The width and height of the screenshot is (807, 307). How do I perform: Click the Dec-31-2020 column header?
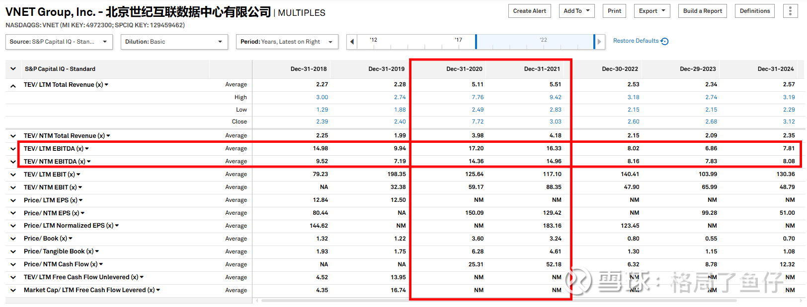point(464,69)
